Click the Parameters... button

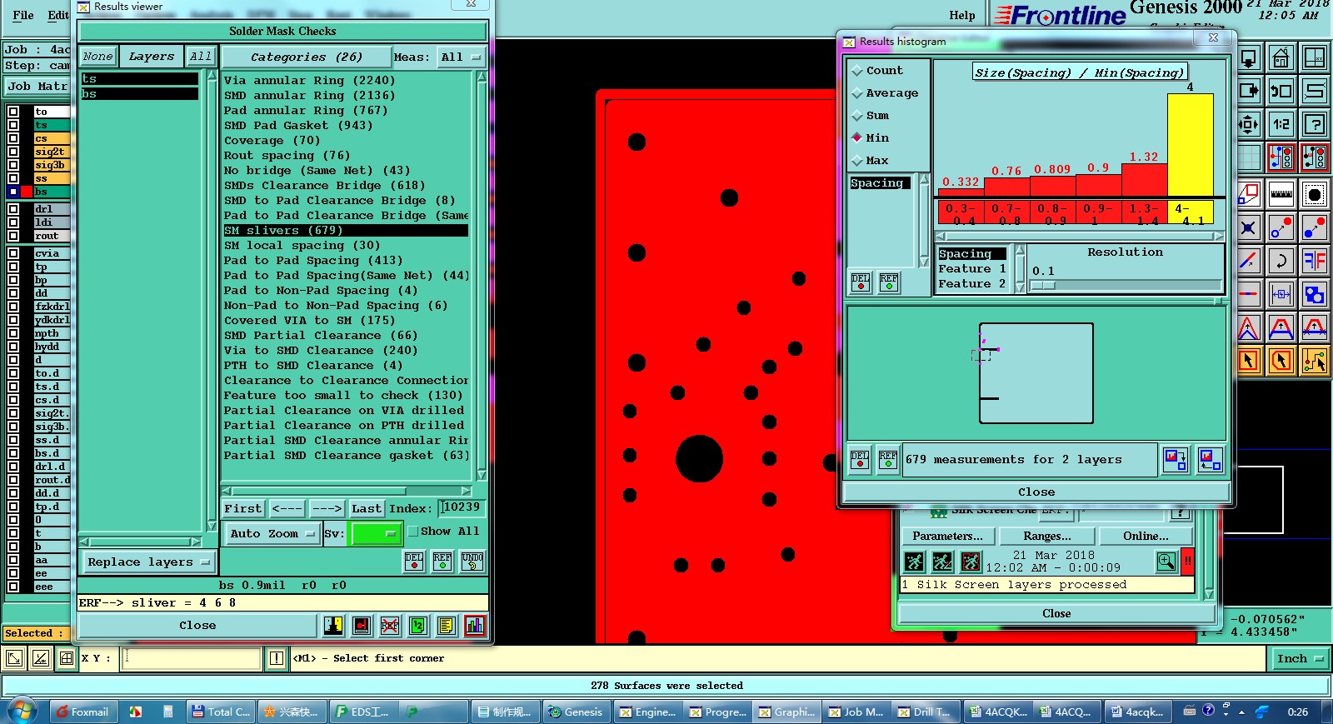[947, 537]
